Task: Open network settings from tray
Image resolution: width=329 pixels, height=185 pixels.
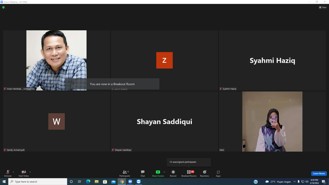Action: point(303,182)
